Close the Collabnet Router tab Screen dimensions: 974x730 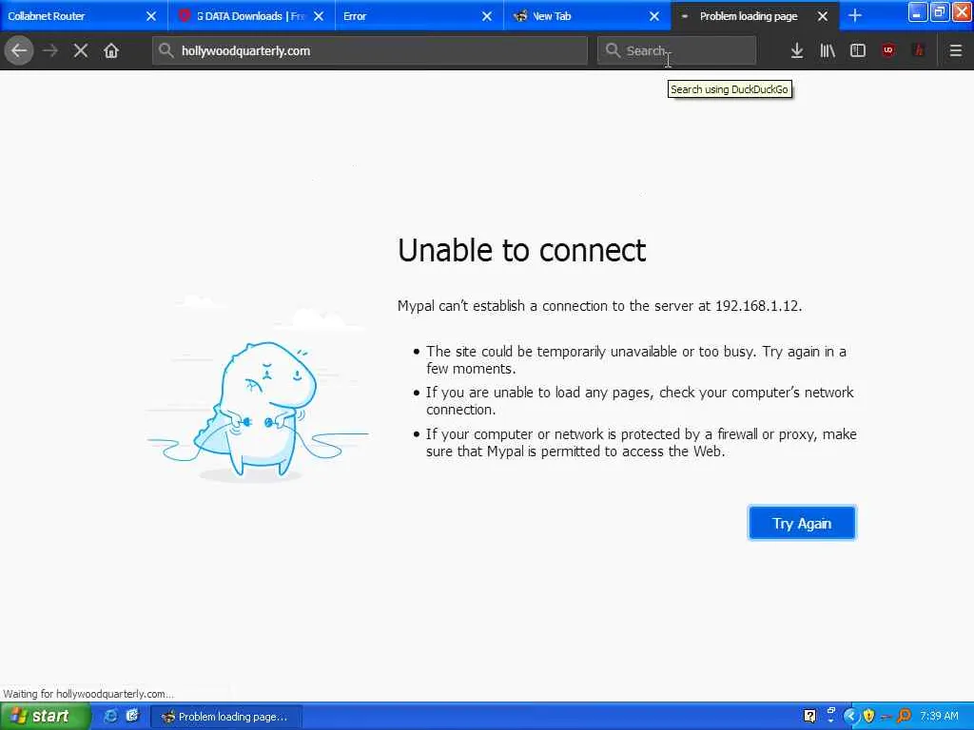(151, 16)
